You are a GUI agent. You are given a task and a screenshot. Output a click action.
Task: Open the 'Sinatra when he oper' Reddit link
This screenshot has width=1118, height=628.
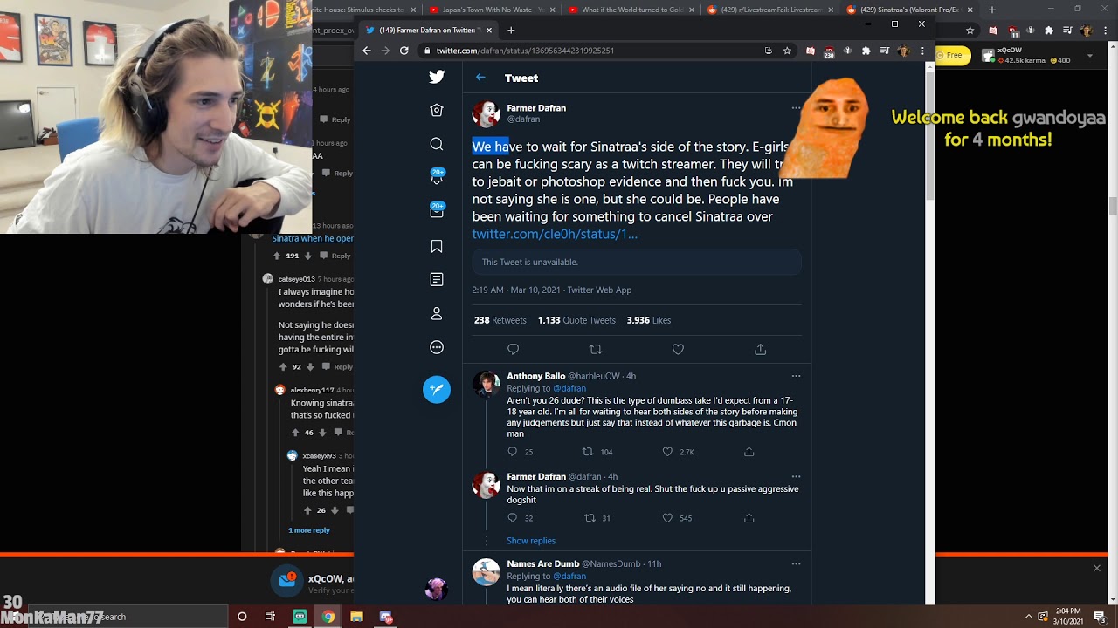point(313,238)
